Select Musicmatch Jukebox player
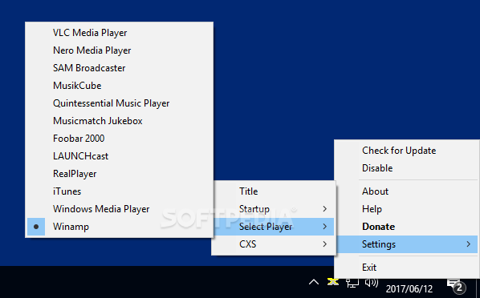Image resolution: width=480 pixels, height=298 pixels. 119,121
